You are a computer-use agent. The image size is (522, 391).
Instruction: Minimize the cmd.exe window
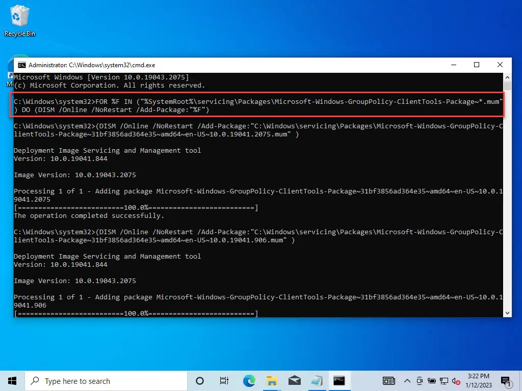click(x=453, y=65)
